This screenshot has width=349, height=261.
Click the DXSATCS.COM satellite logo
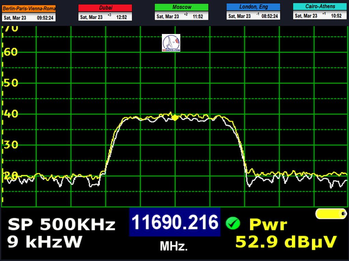pyautogui.click(x=171, y=43)
